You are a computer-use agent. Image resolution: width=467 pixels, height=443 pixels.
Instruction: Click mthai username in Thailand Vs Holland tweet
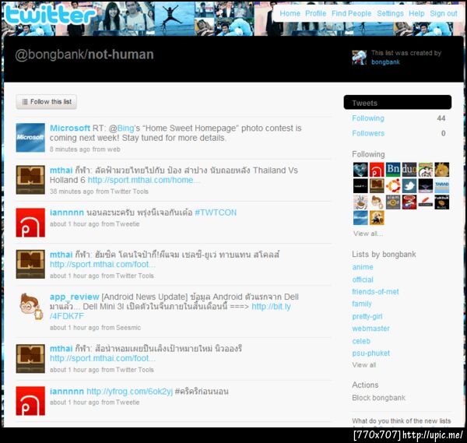[x=61, y=171]
